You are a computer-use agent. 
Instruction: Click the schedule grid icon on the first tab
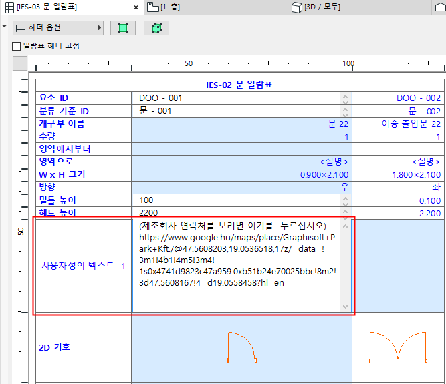[9, 7]
